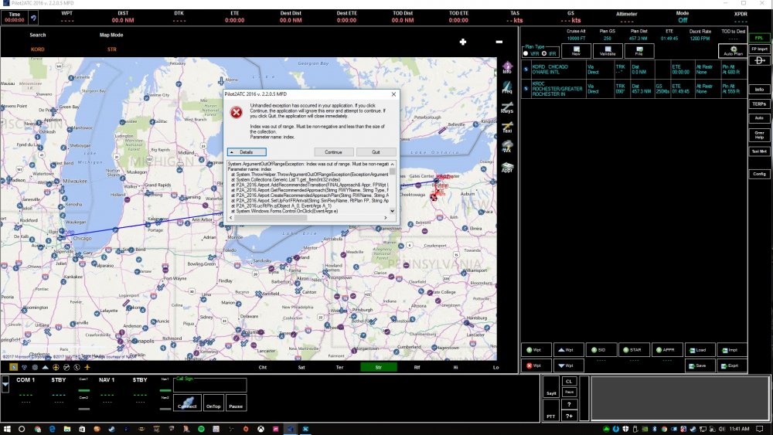
Task: Switch map mode to Lo
Action: click(495, 367)
